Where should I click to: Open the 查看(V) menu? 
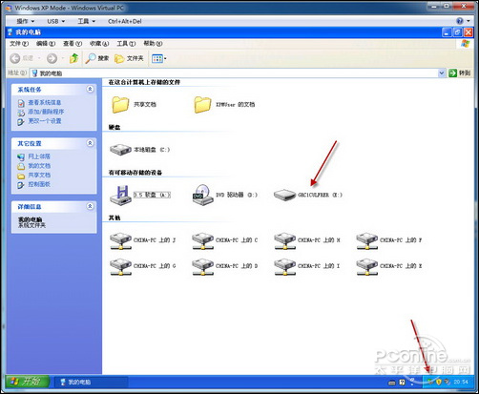(73, 44)
